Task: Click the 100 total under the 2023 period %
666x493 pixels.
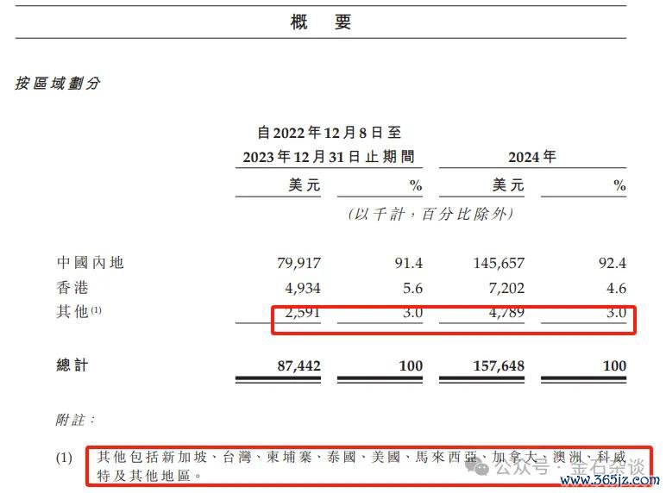Action: (x=411, y=366)
